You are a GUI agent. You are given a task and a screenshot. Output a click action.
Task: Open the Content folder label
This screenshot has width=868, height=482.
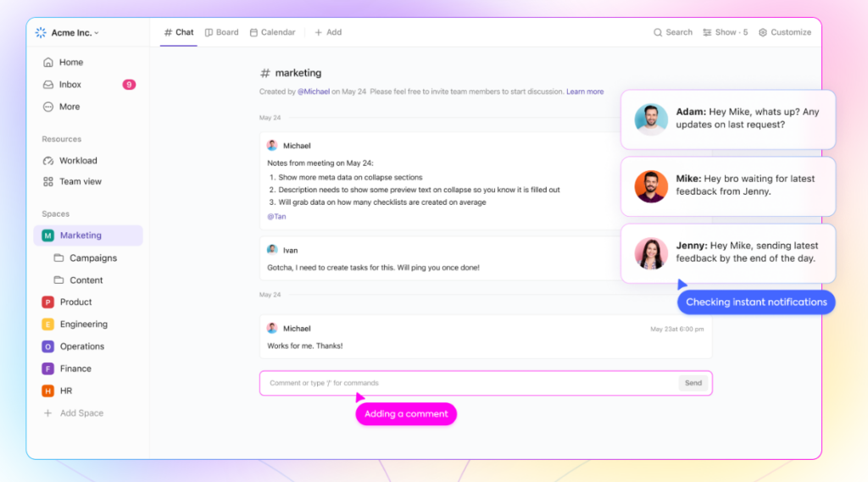86,280
